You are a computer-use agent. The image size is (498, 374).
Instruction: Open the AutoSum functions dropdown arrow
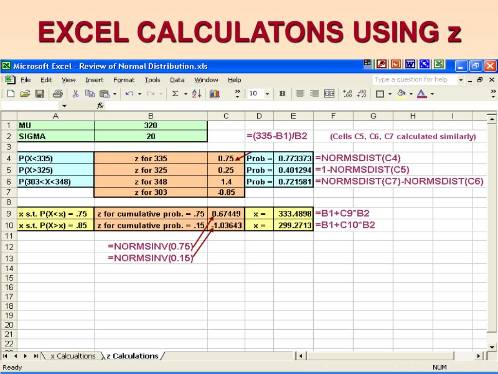(186, 94)
